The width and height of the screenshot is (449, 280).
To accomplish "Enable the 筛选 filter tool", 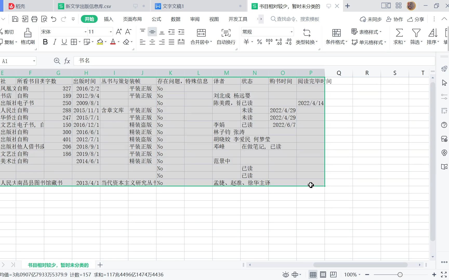I will click(416, 36).
